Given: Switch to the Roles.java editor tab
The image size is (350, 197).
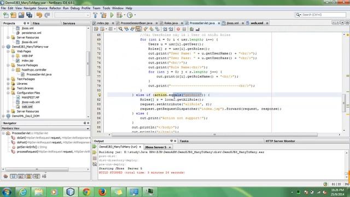Looking at the screenshot, I should point(171,23).
